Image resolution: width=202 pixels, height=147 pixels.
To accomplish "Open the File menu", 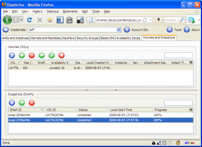I will coord(5,11).
